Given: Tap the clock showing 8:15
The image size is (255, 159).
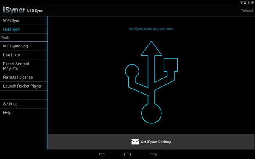Looking at the screenshot, I should [250, 3].
